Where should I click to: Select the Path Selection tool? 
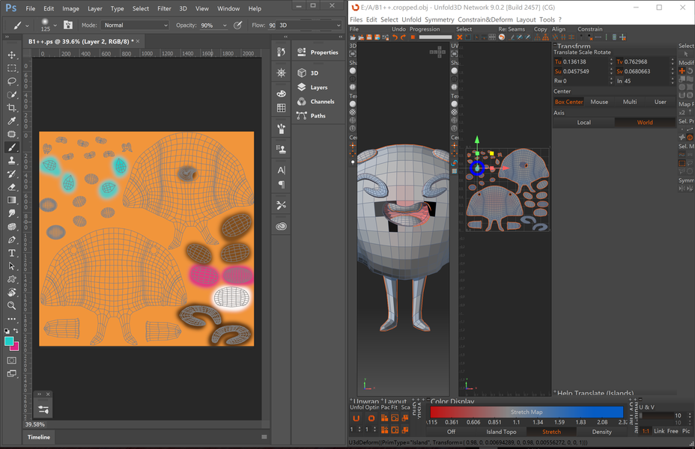[x=12, y=266]
